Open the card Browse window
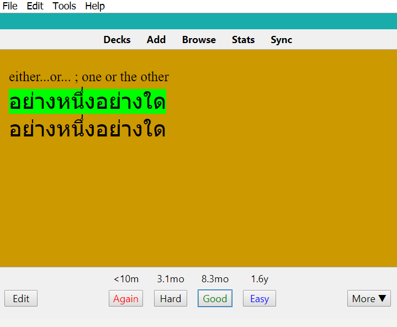The image size is (397, 327). pos(199,40)
